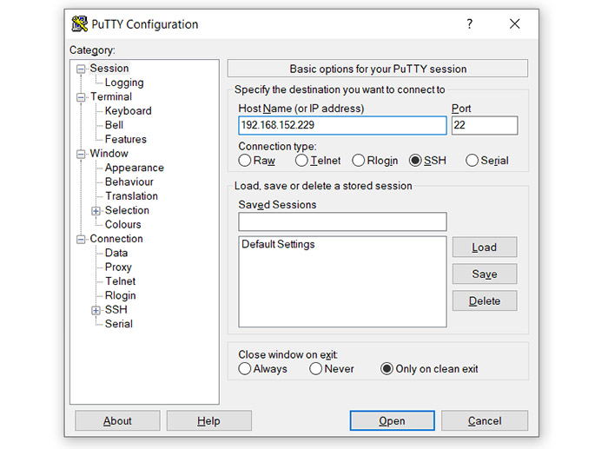
Task: Open the Behaviour category
Action: tap(129, 182)
